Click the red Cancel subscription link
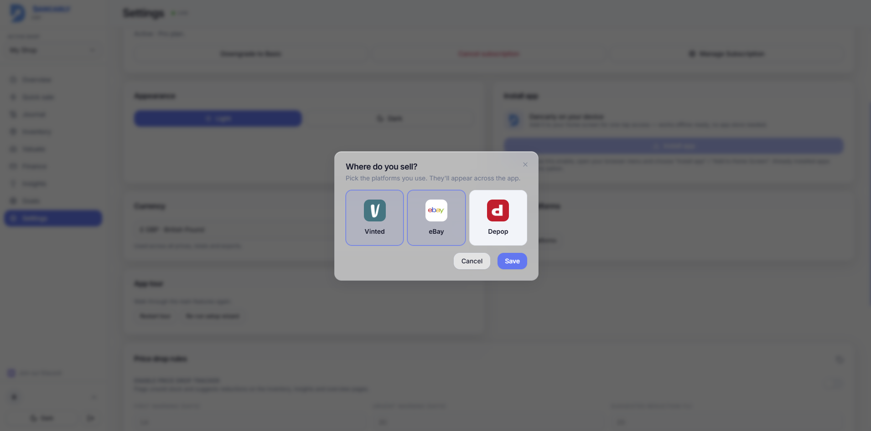Viewport: 871px width, 431px height. click(488, 54)
